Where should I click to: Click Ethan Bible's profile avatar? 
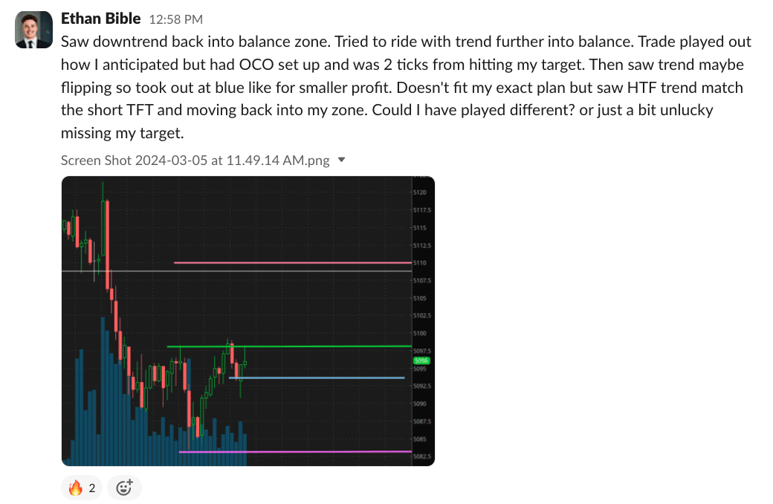34,30
